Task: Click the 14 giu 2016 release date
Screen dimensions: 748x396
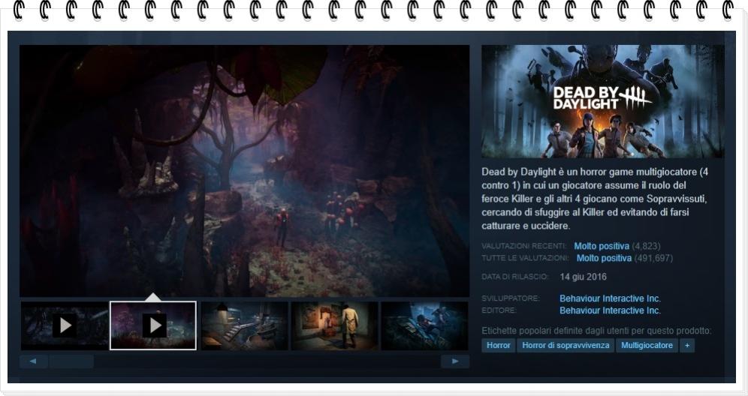Action: (583, 277)
